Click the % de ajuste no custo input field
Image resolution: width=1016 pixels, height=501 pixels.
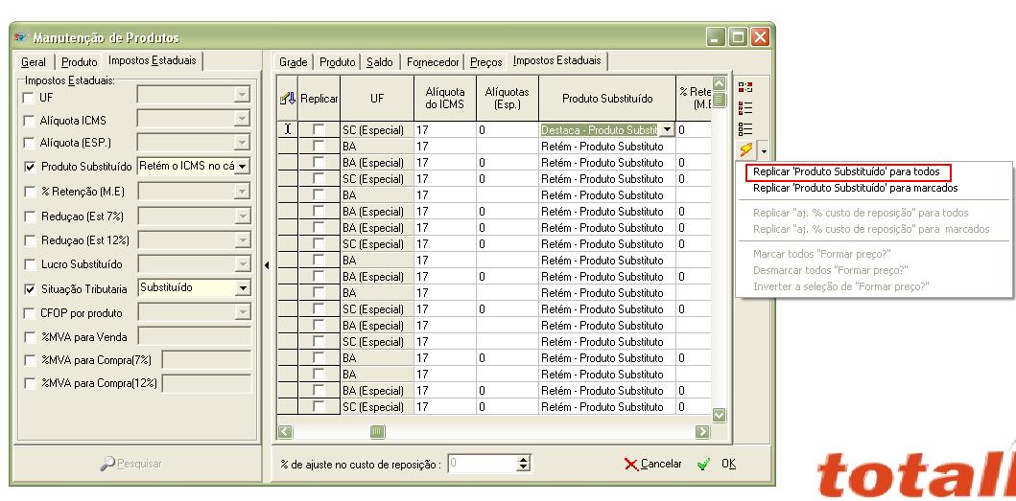pyautogui.click(x=482, y=464)
